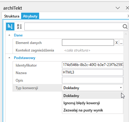The image size is (129, 122).
Task: Open the Typ konwersji dropdown arrow
Action: point(121,88)
